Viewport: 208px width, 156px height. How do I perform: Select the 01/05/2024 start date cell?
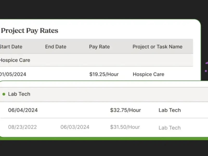pyautogui.click(x=13, y=74)
